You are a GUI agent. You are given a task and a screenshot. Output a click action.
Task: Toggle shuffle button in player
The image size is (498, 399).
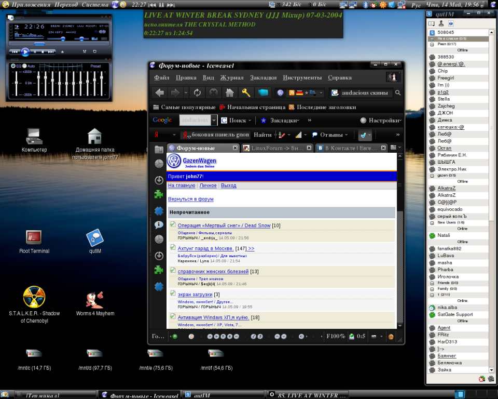tap(85, 51)
